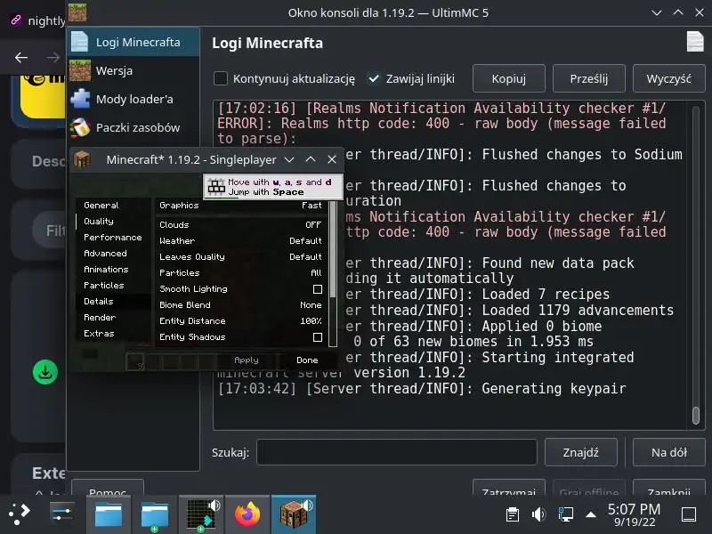Viewport: 712px width, 534px height.
Task: Uncheck Zawijaj linijki checkbox
Action: click(x=373, y=78)
